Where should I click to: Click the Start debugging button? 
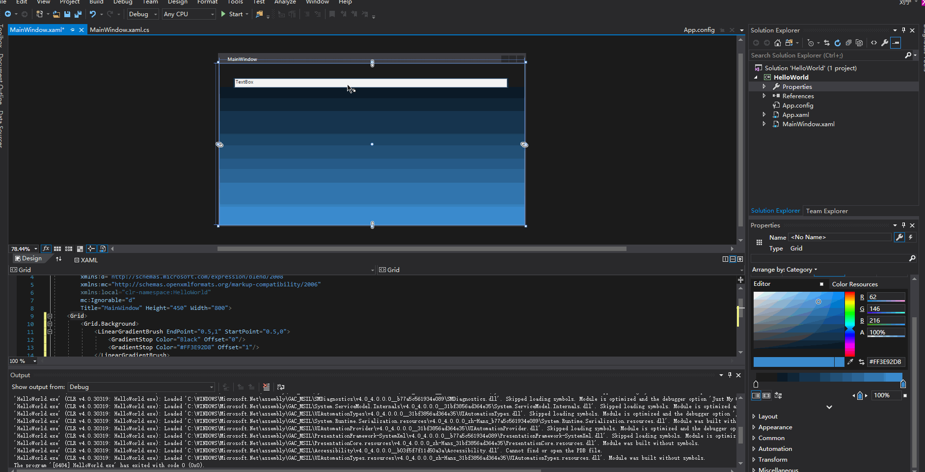(232, 14)
